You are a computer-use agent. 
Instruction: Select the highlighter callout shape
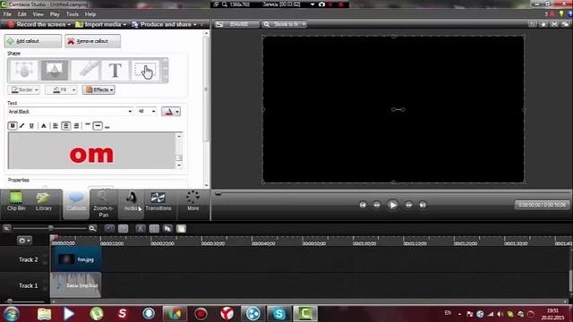pos(85,70)
